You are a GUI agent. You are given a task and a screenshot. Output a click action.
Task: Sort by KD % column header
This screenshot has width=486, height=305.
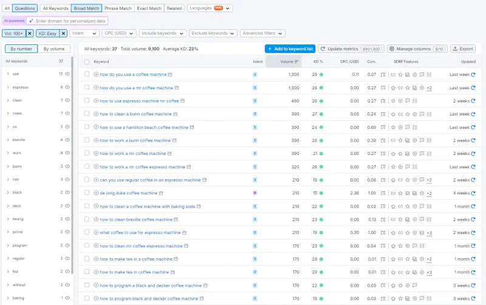[318, 62]
